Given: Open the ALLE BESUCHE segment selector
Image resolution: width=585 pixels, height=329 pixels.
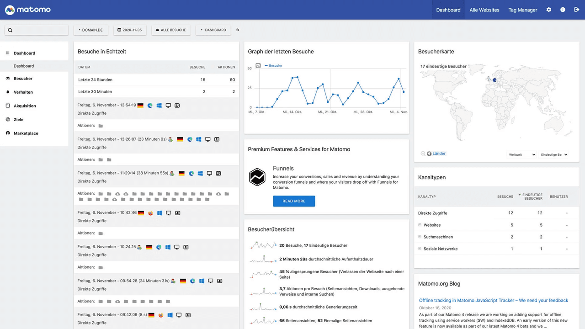Looking at the screenshot, I should point(171,30).
